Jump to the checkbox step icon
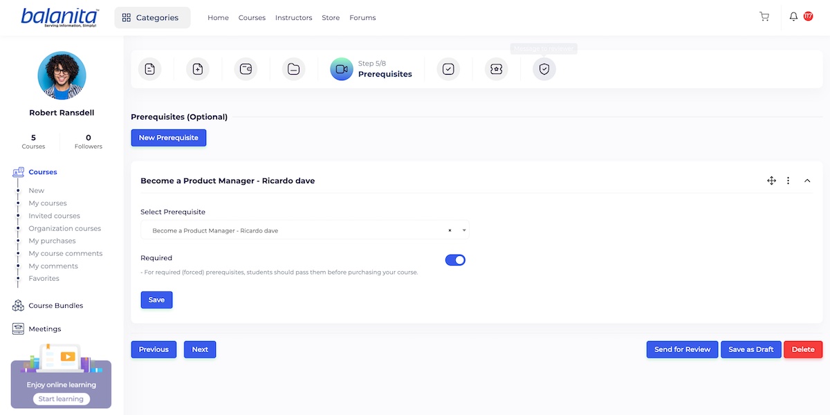This screenshot has width=830, height=415. [x=448, y=69]
